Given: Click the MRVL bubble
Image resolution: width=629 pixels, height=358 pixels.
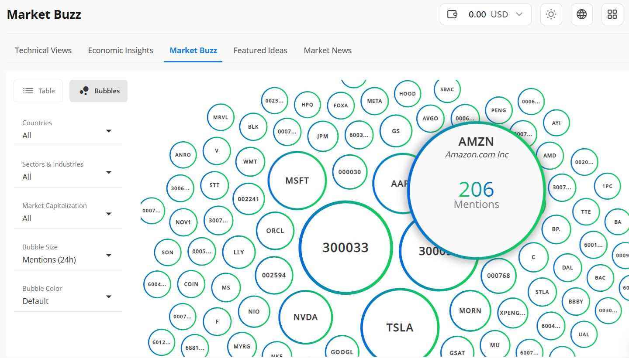Looking at the screenshot, I should click(x=221, y=117).
